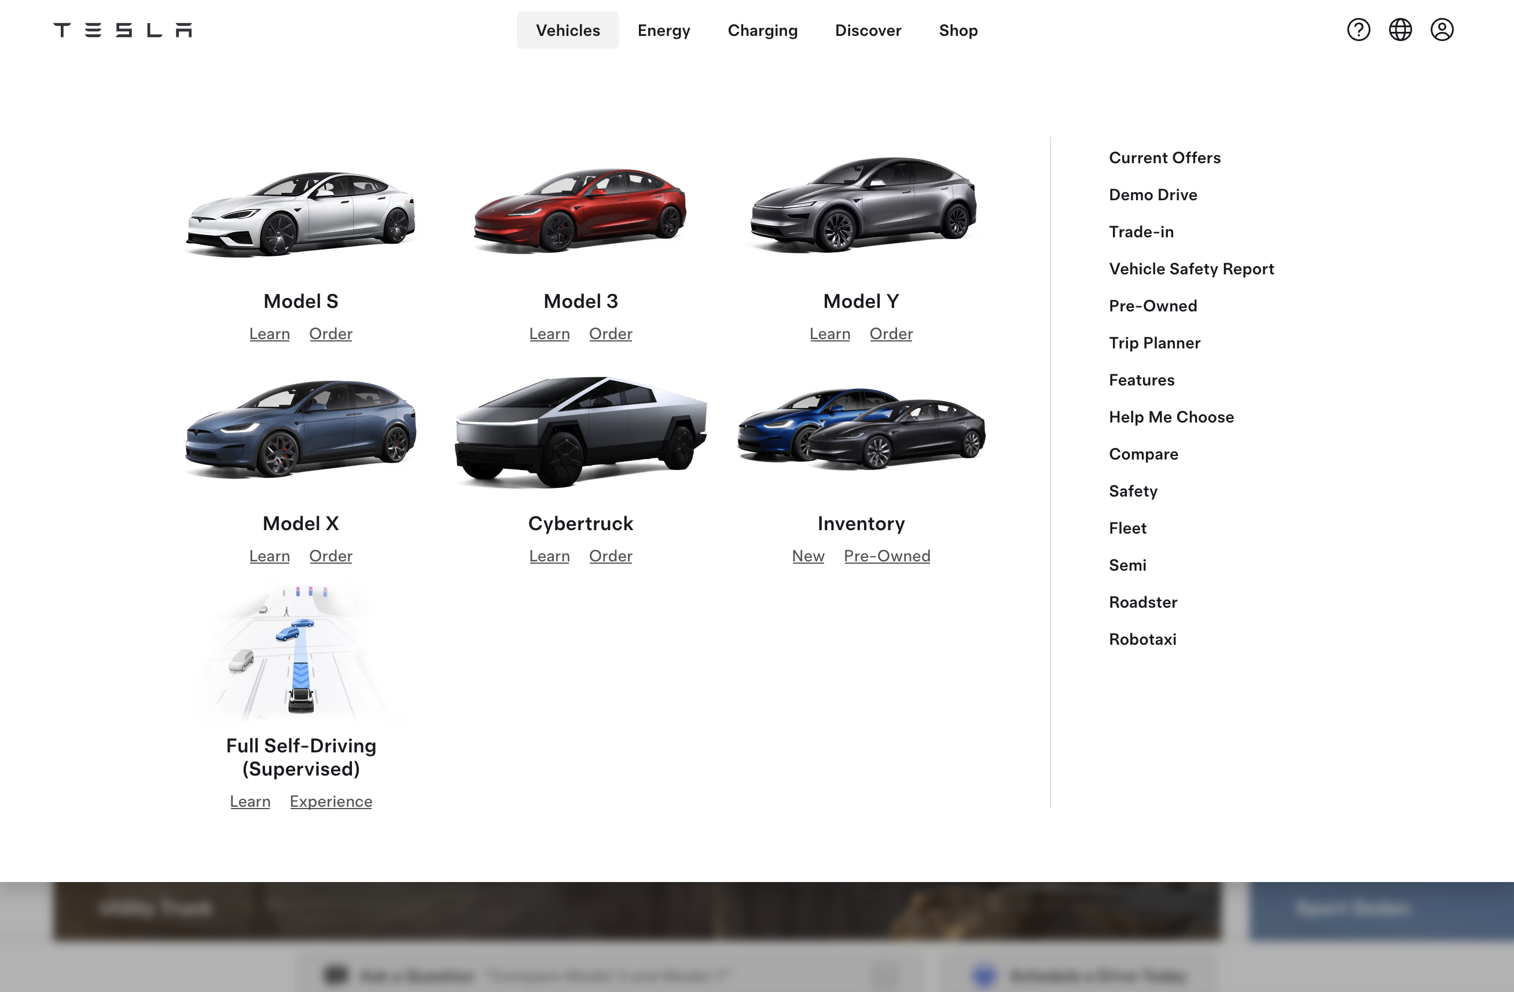Viewport: 1514px width, 992px height.
Task: Open the Energy menu
Action: (x=663, y=31)
